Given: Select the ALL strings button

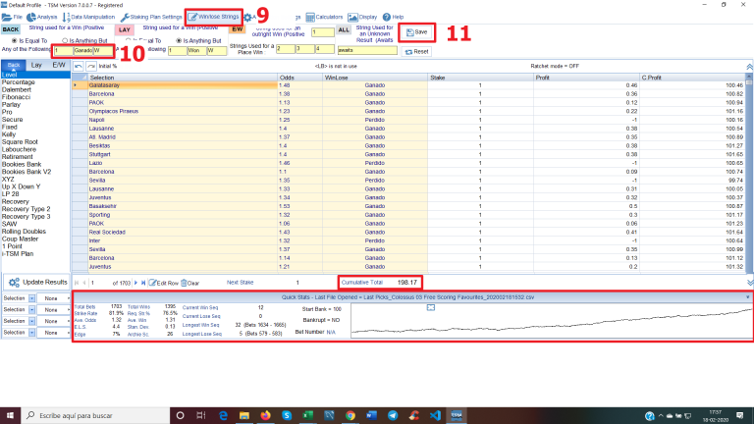Looking at the screenshot, I should point(344,29).
